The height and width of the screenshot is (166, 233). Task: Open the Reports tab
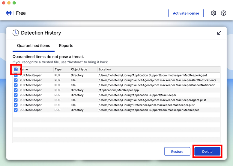pyautogui.click(x=66, y=46)
